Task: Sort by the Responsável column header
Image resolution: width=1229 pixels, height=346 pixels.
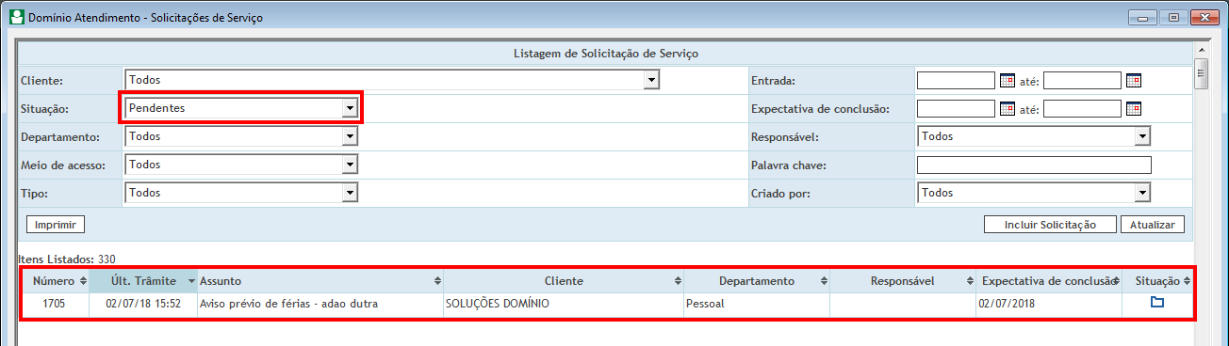Action: [902, 281]
